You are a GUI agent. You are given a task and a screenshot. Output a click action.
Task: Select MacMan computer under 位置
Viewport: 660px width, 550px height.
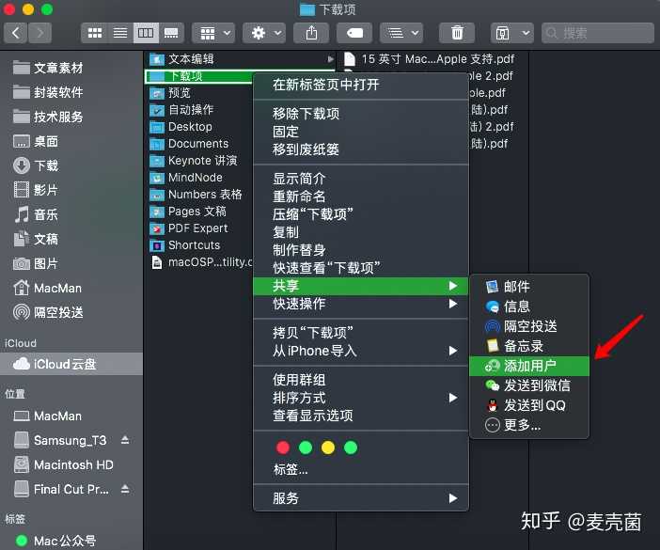[x=47, y=416]
